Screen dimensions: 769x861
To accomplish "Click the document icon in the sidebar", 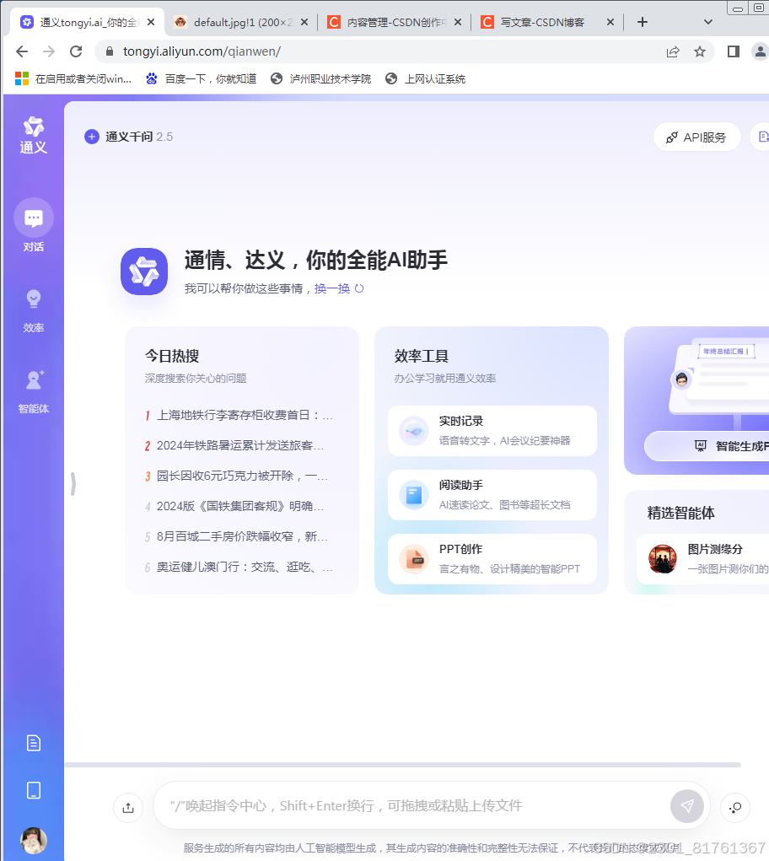I will [34, 743].
